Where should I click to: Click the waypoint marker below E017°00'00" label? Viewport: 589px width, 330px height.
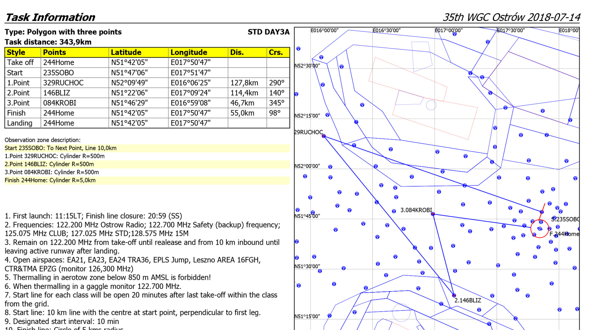[x=454, y=34]
